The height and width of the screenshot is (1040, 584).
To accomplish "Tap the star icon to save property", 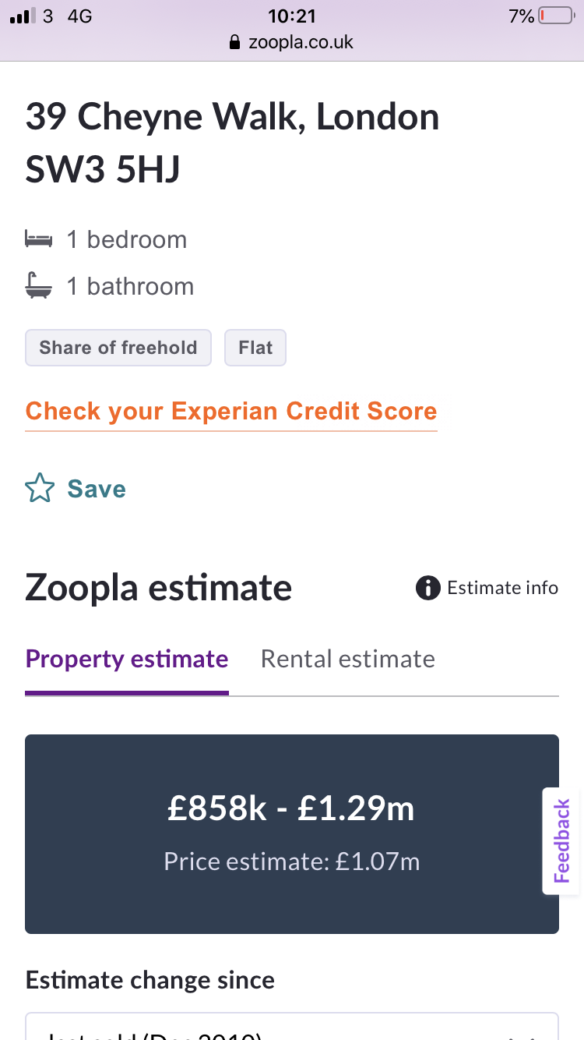I will coord(40,489).
